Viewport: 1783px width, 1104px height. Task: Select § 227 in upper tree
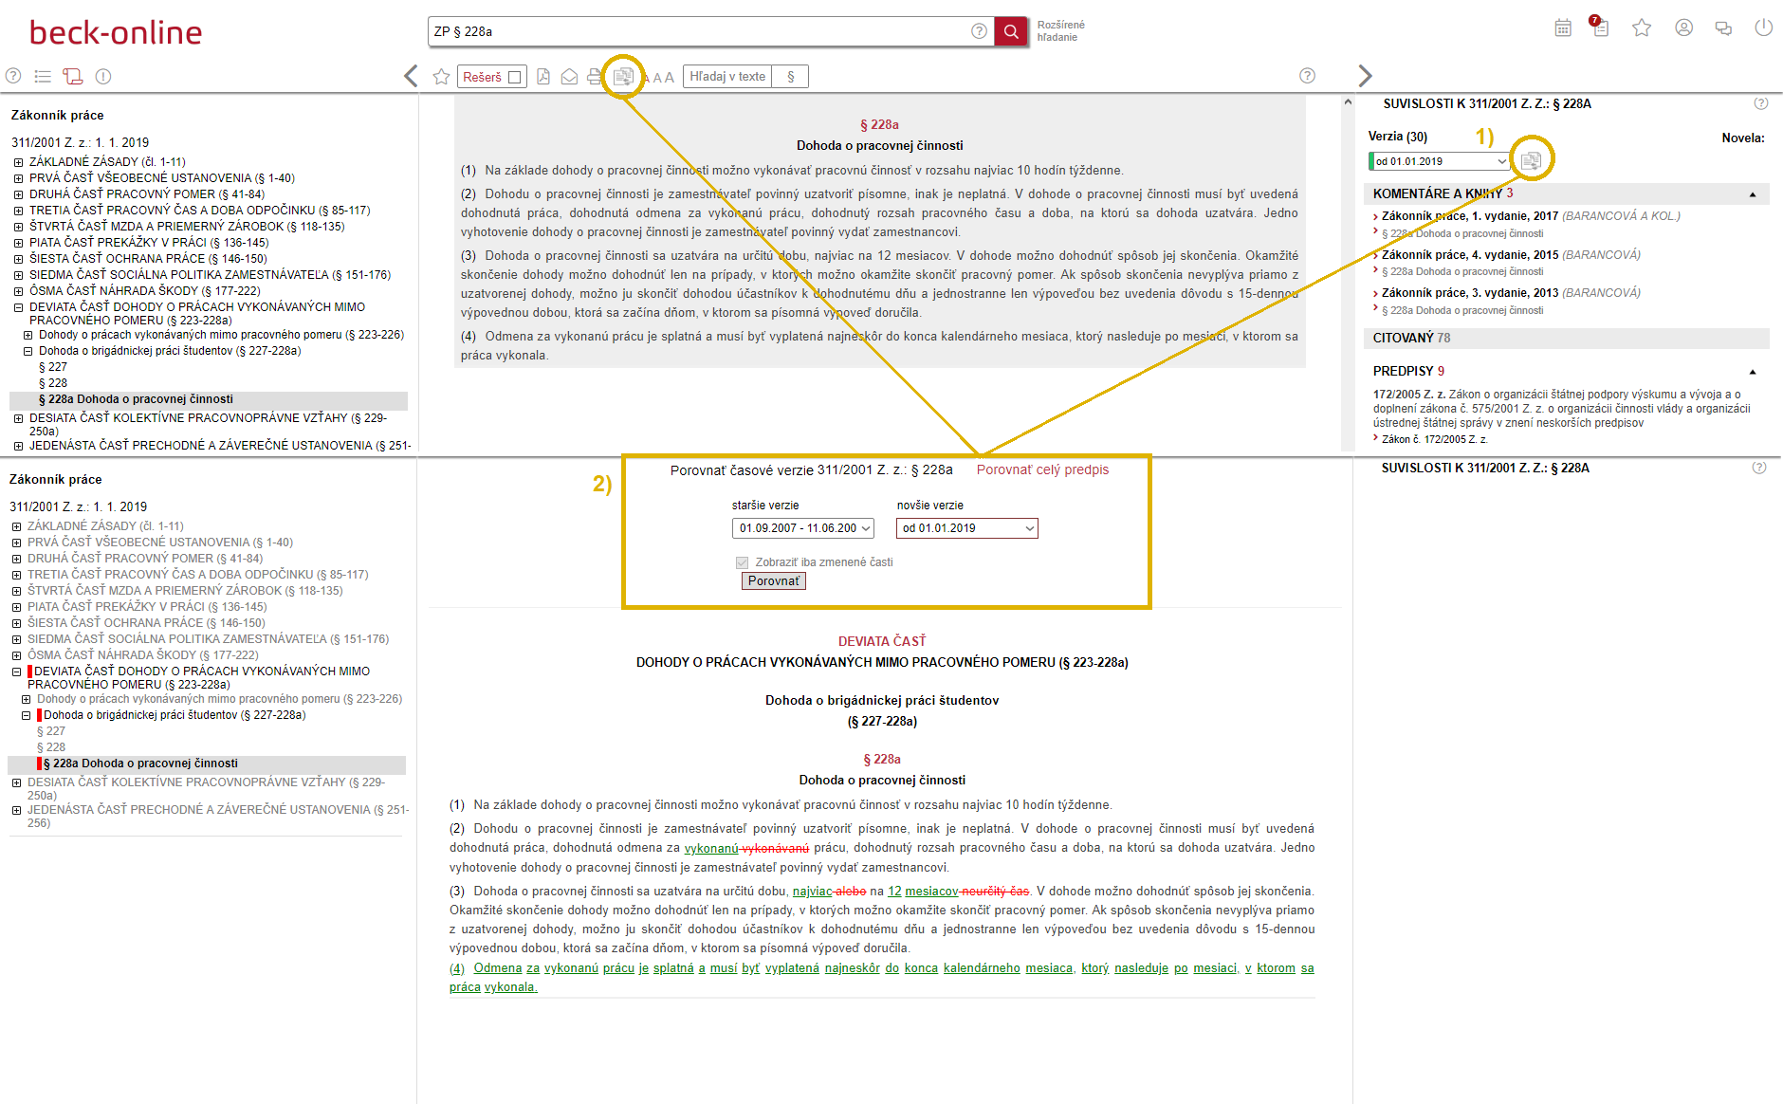[x=53, y=367]
